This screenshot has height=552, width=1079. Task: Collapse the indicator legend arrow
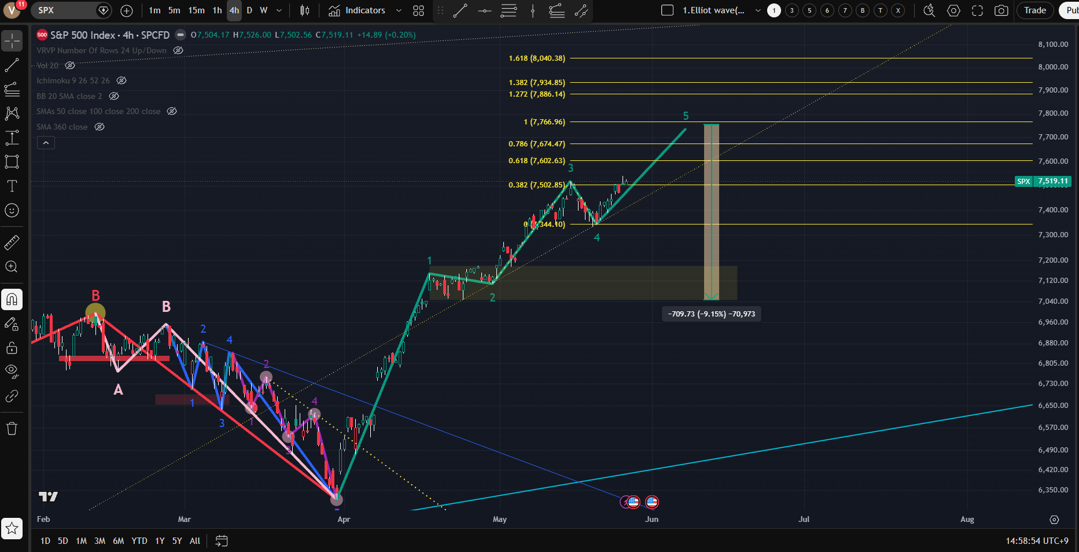click(x=46, y=142)
